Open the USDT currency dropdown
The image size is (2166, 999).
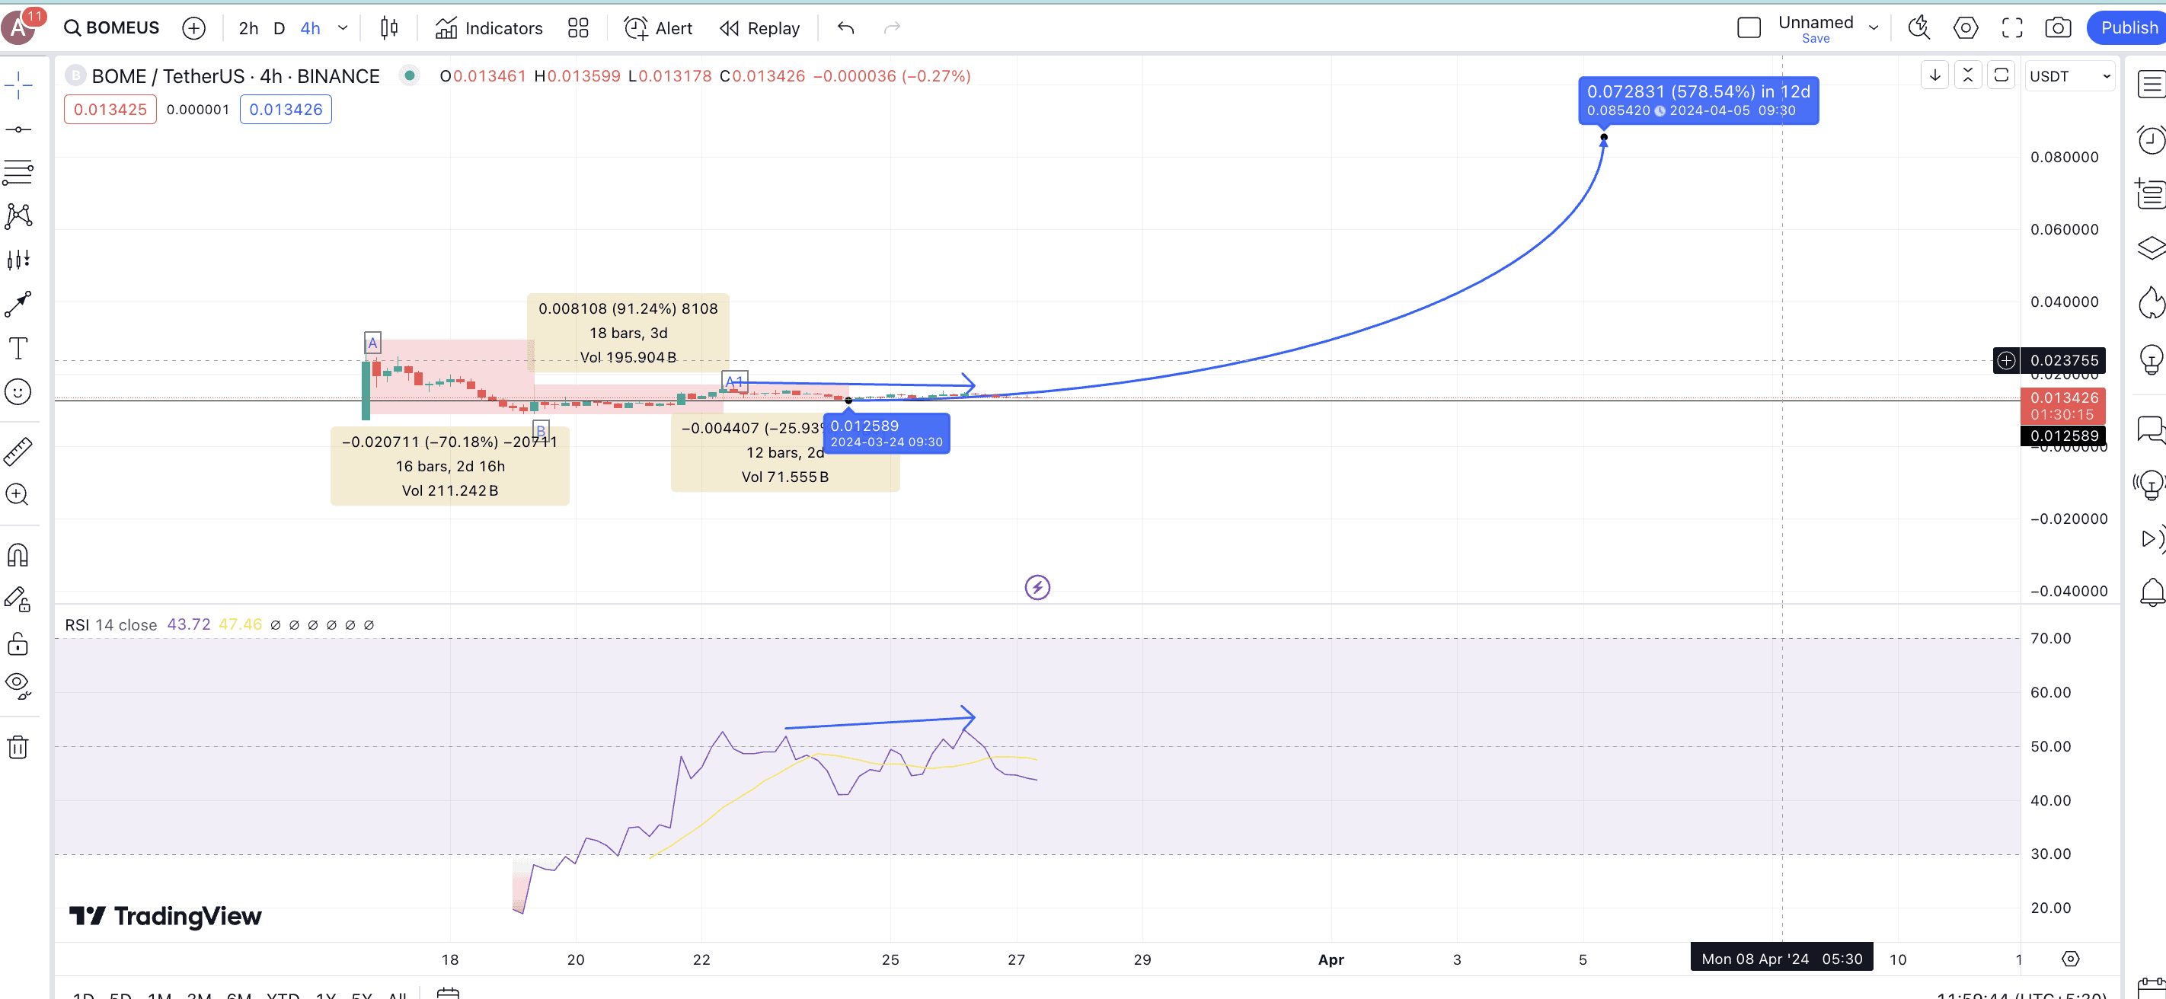(2069, 76)
